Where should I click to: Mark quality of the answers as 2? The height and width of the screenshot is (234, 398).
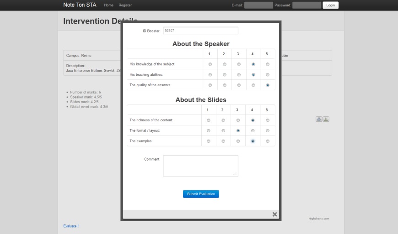(x=225, y=85)
